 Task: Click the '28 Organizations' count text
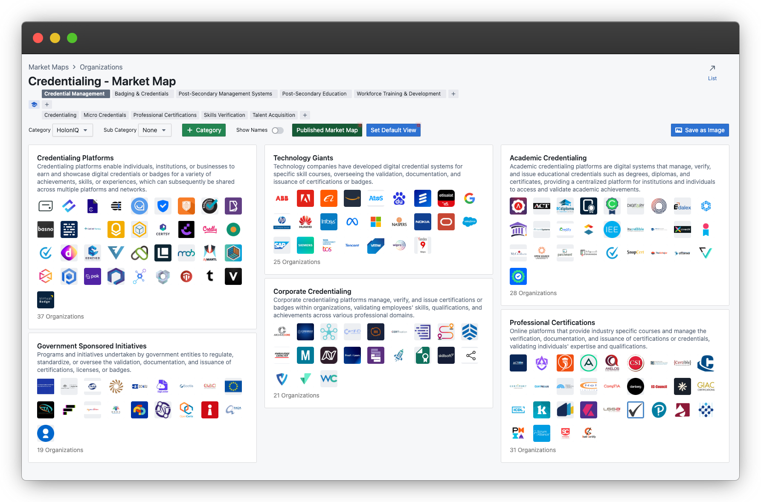pyautogui.click(x=533, y=293)
